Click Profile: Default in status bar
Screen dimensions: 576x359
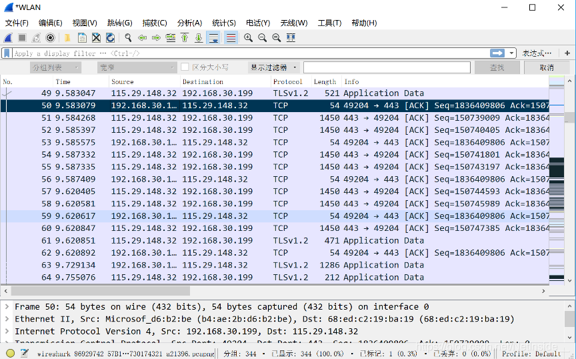click(531, 354)
